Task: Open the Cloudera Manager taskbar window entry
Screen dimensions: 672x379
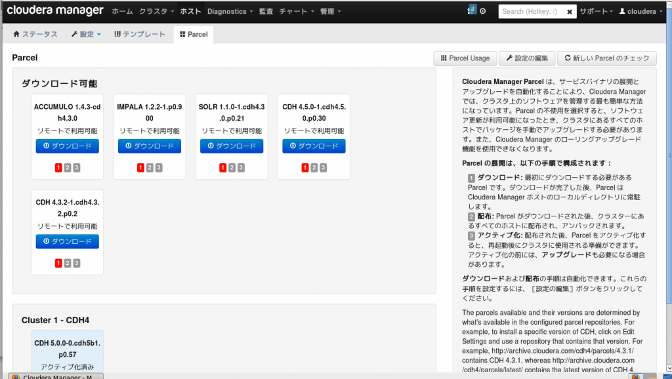Action: tap(56, 376)
